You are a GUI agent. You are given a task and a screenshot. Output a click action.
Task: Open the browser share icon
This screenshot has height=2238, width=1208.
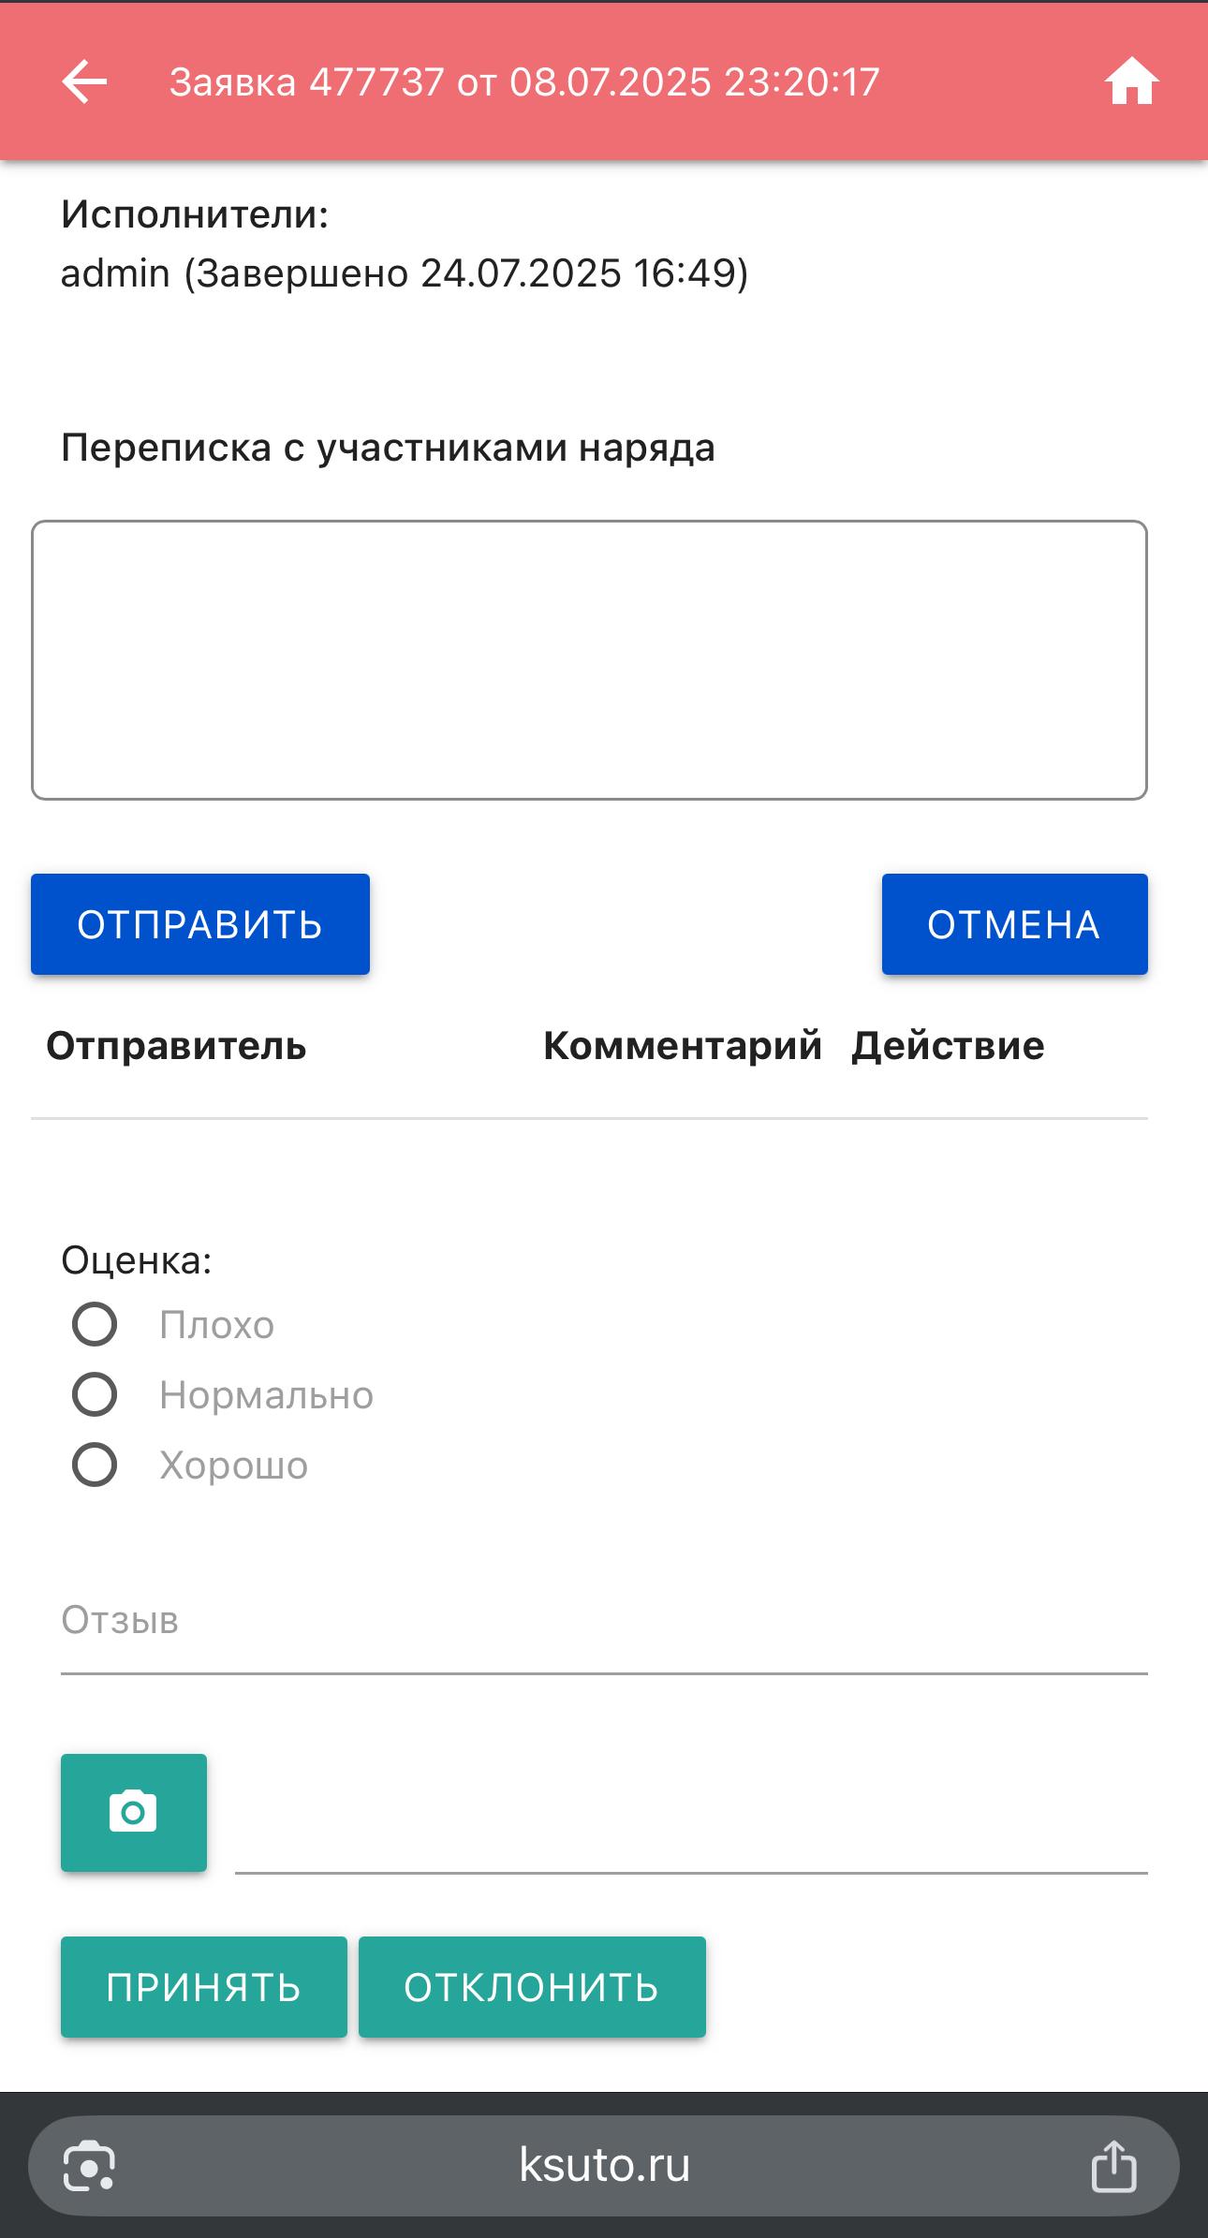point(1113,2165)
